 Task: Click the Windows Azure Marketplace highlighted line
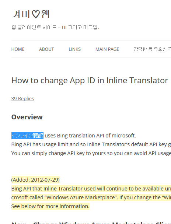coord(91,197)
